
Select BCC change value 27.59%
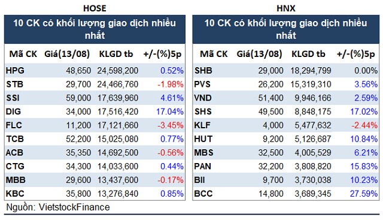pyautogui.click(x=364, y=194)
